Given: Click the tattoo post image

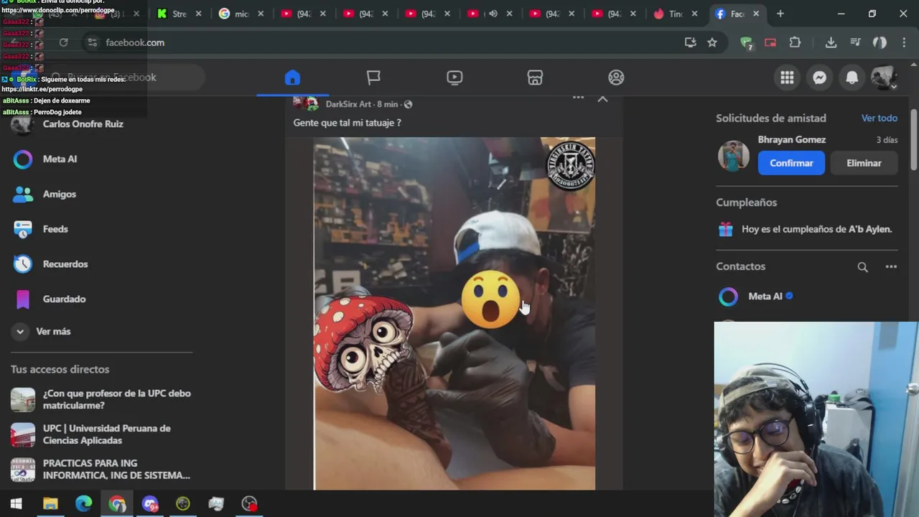Looking at the screenshot, I should pos(454,313).
